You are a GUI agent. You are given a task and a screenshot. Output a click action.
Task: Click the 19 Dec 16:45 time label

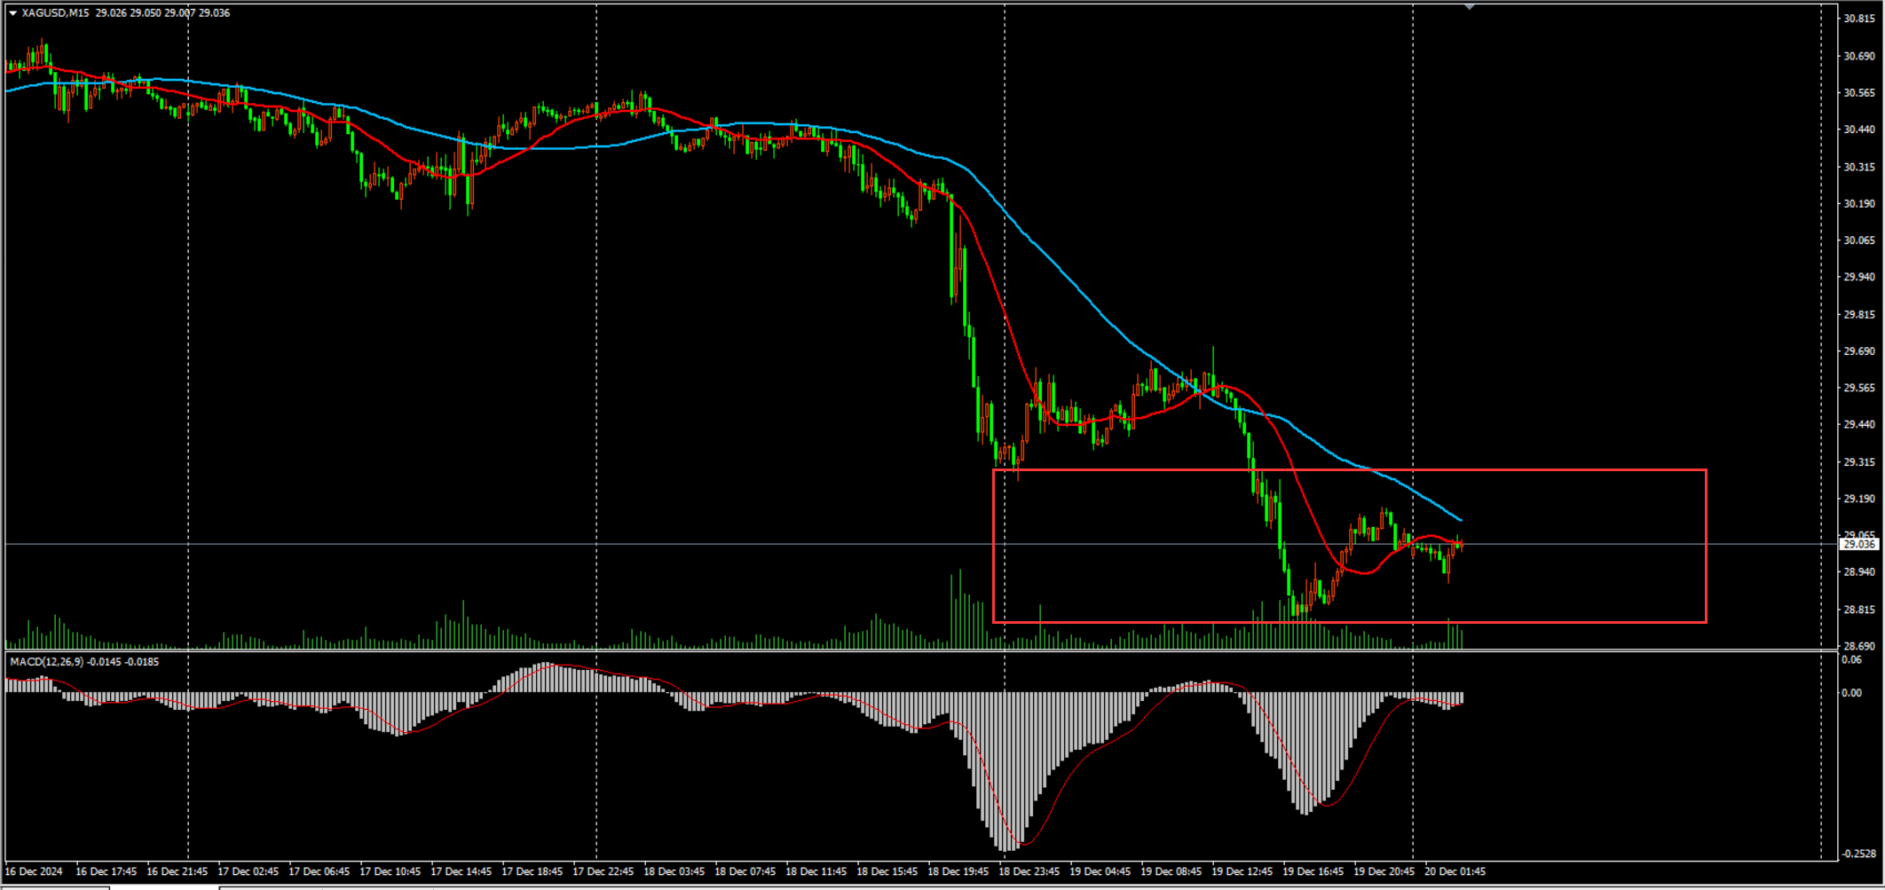point(1313,871)
